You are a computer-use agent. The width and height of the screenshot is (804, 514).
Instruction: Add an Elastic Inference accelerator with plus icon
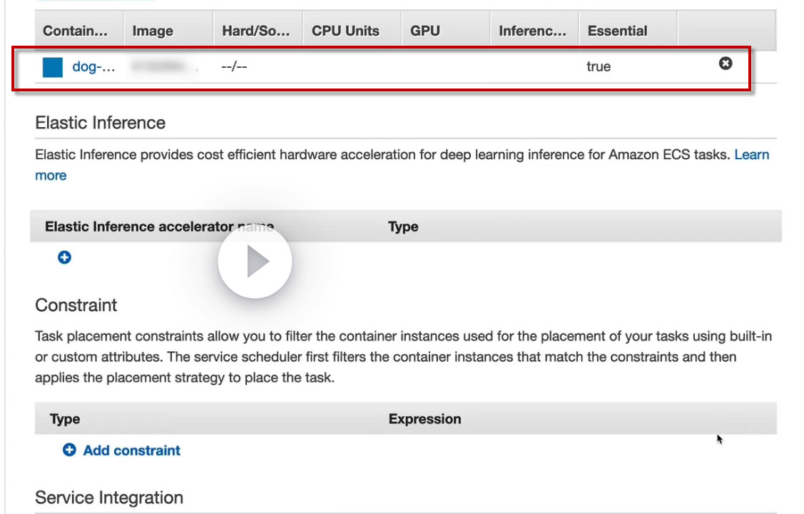(64, 258)
